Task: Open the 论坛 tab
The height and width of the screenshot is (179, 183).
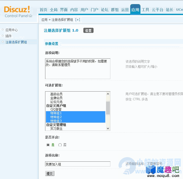Action: point(105,10)
